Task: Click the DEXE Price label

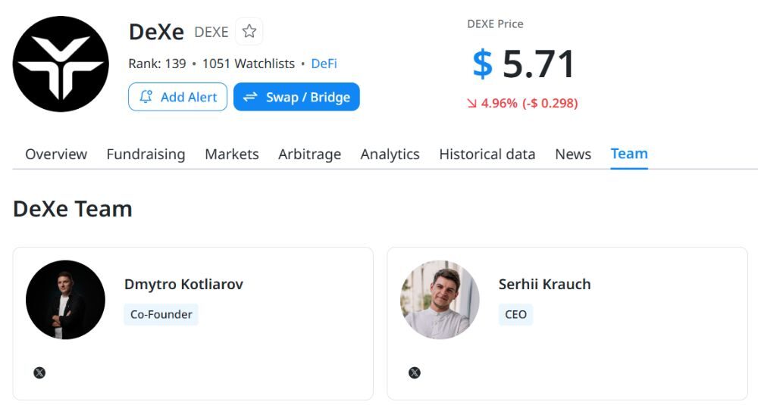Action: point(495,24)
